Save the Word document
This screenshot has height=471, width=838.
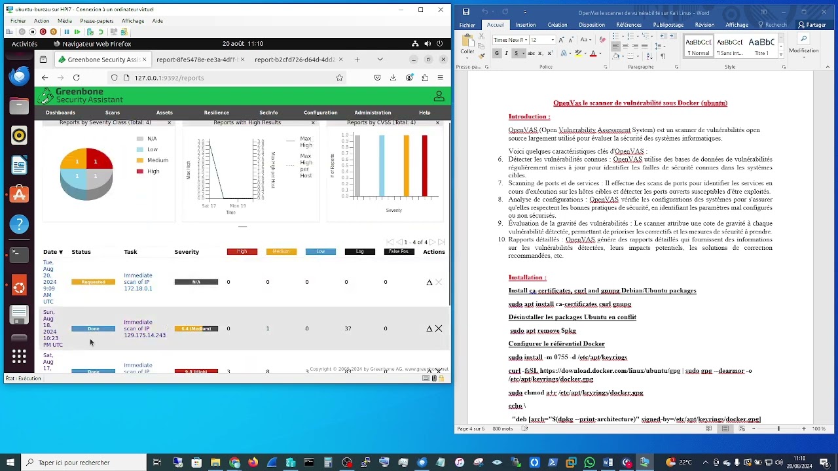click(x=466, y=12)
